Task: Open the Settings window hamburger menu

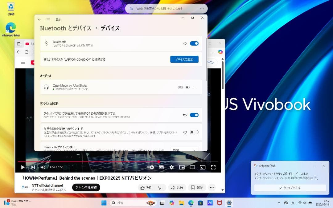Action: 48,19
